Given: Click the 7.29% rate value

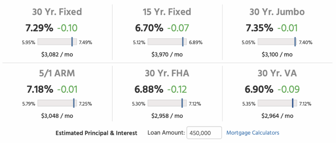Looking at the screenshot, I should (x=39, y=28).
